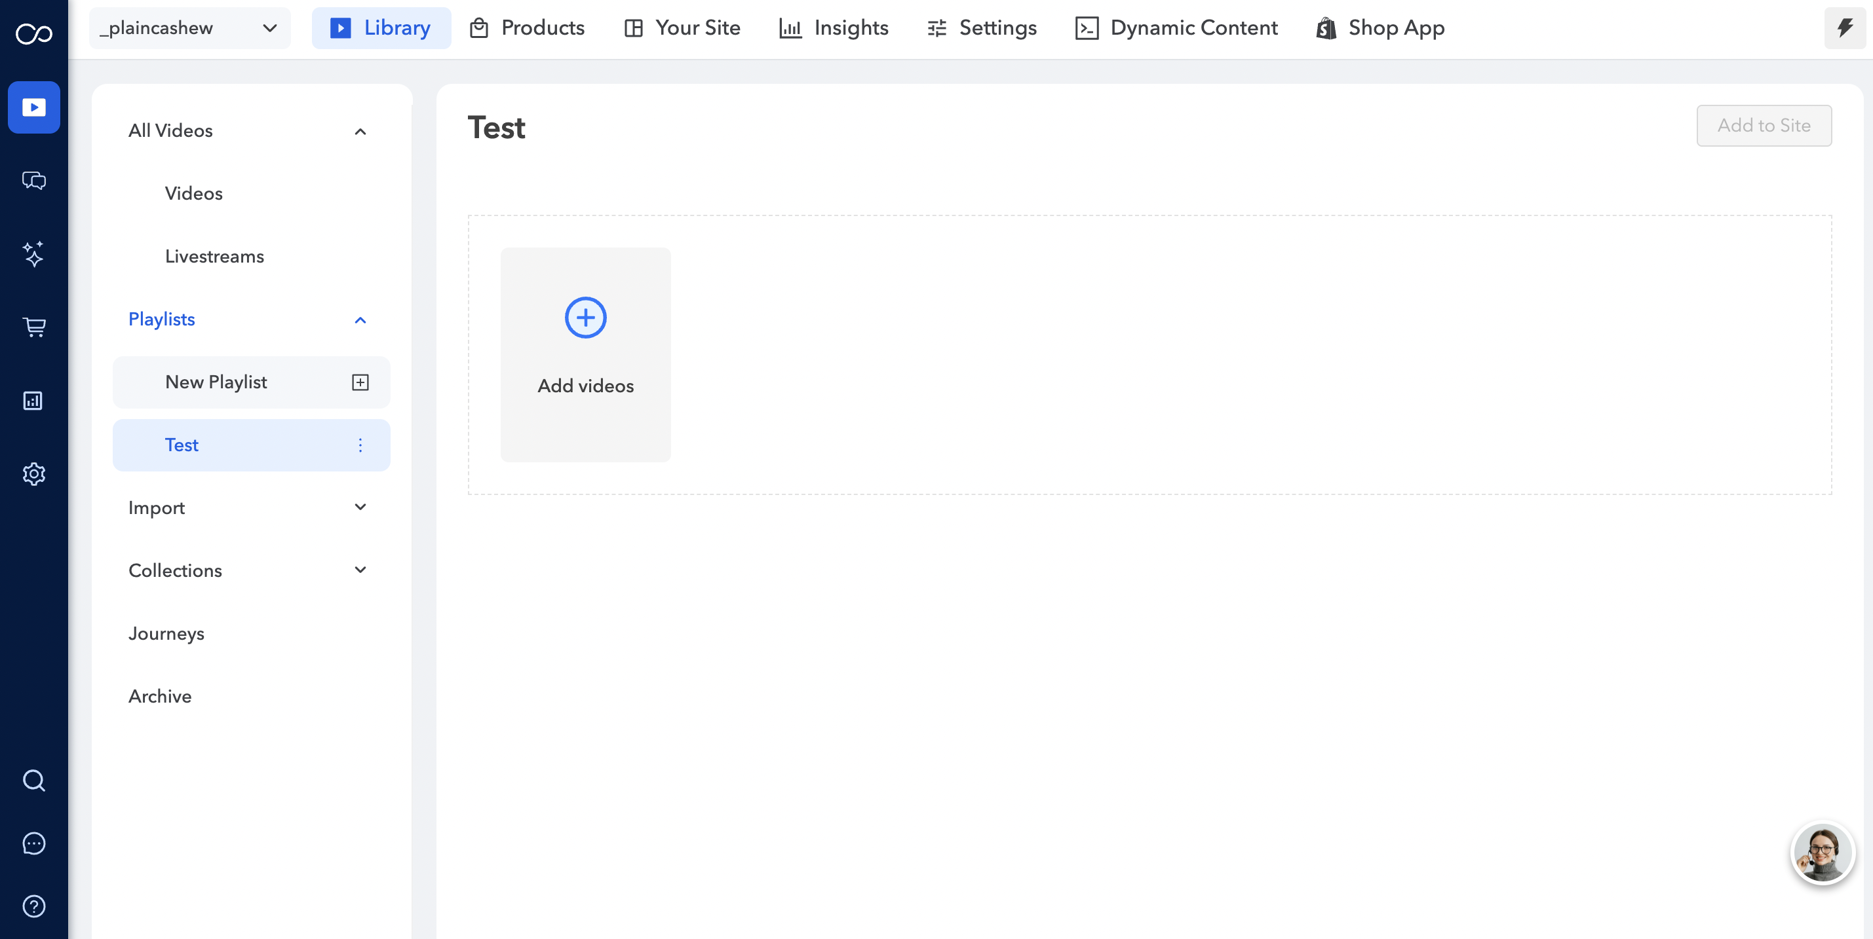Expand the Import section
This screenshot has height=939, width=1873.
(x=360, y=507)
